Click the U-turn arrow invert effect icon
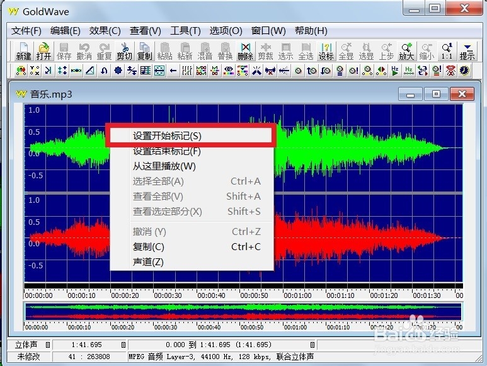 coord(104,71)
